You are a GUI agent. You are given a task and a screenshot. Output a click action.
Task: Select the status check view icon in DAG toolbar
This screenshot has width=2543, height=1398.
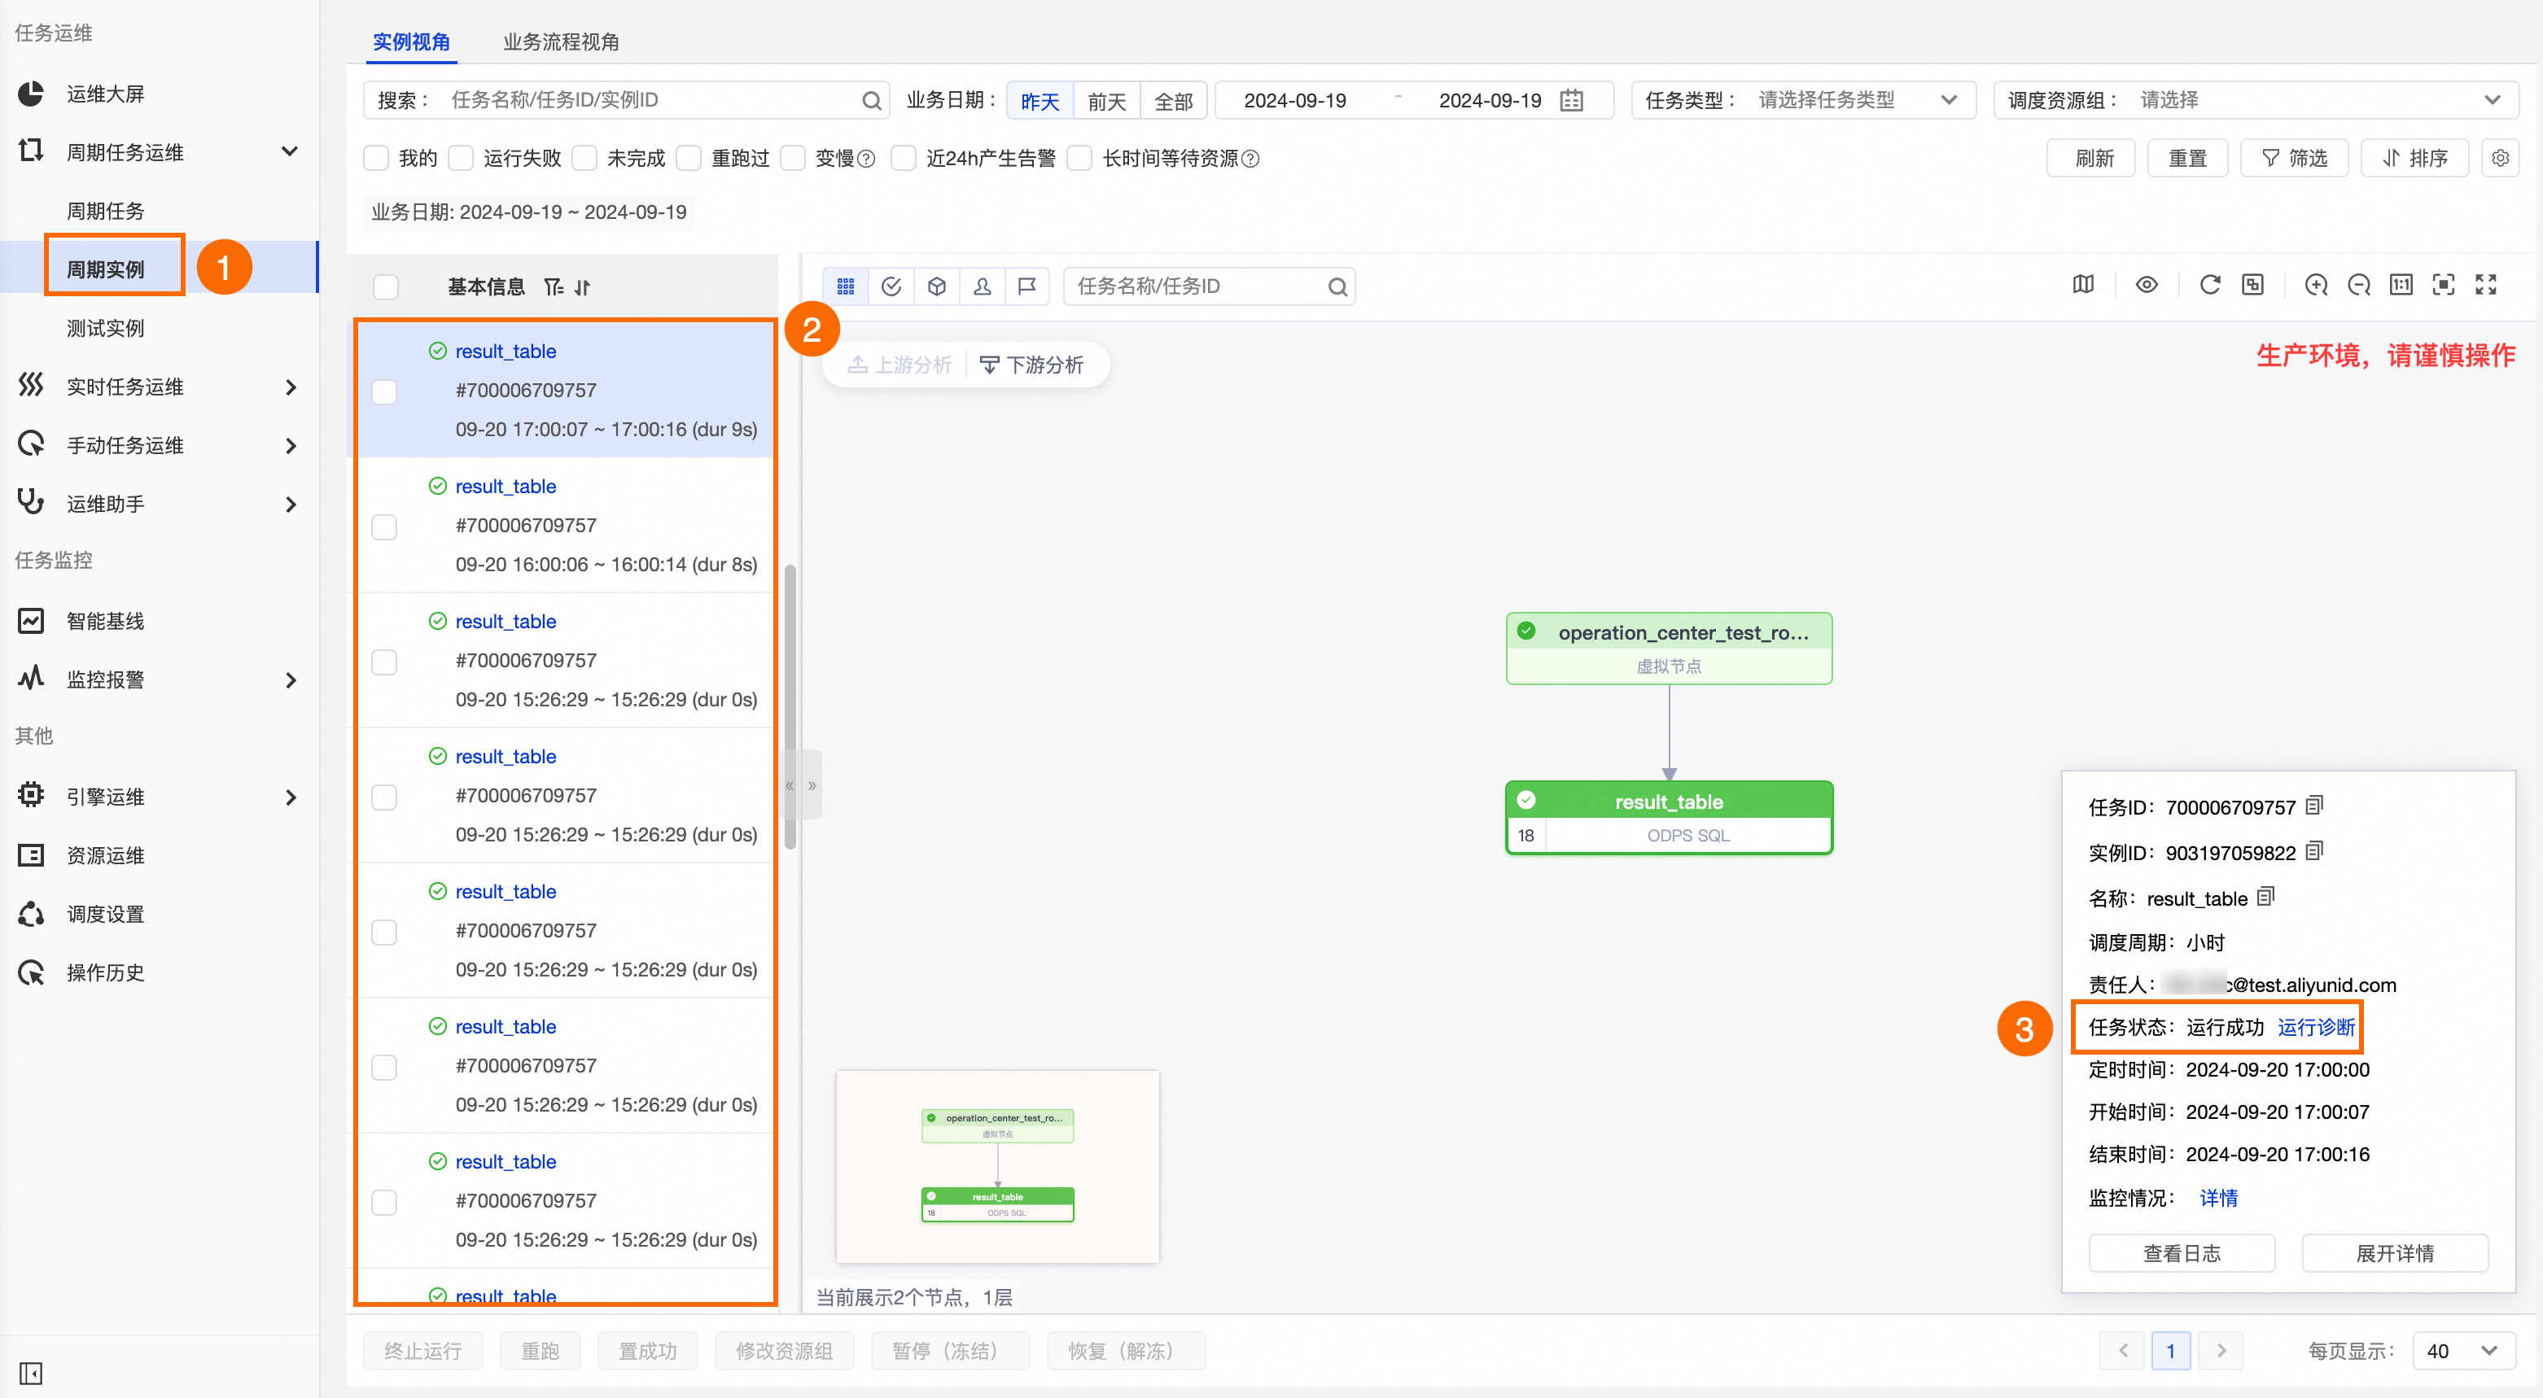tap(891, 286)
